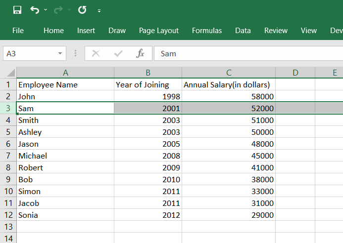Open Customize Quick Access Toolbar dropdown

coord(99,10)
